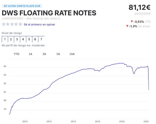Click the second rating star
Screen dimensions: 156x124
8,24
